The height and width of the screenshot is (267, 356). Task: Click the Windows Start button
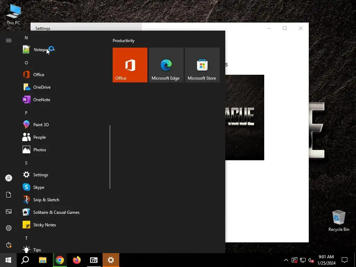[x=8, y=260]
